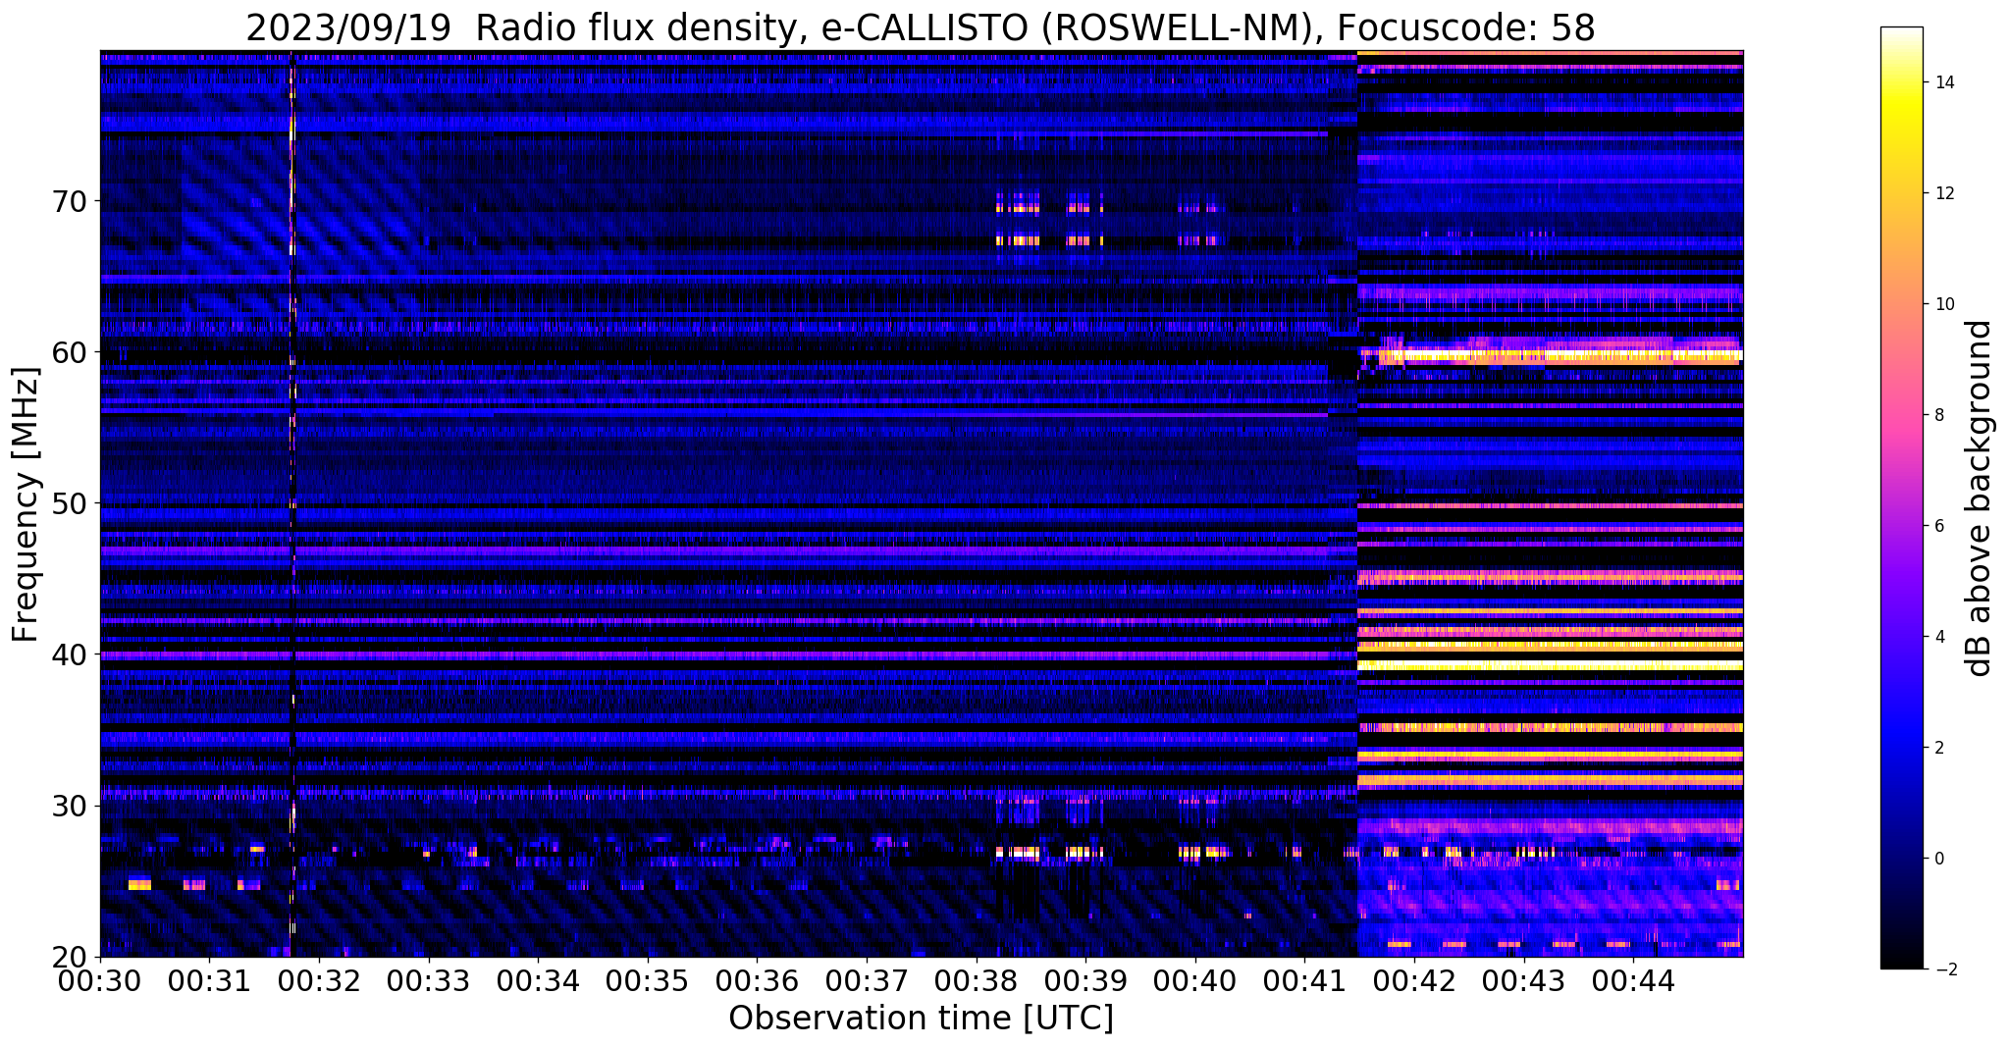Click the 40 MHz frequency tick label
This screenshot has height=1047, width=2009.
[70, 654]
